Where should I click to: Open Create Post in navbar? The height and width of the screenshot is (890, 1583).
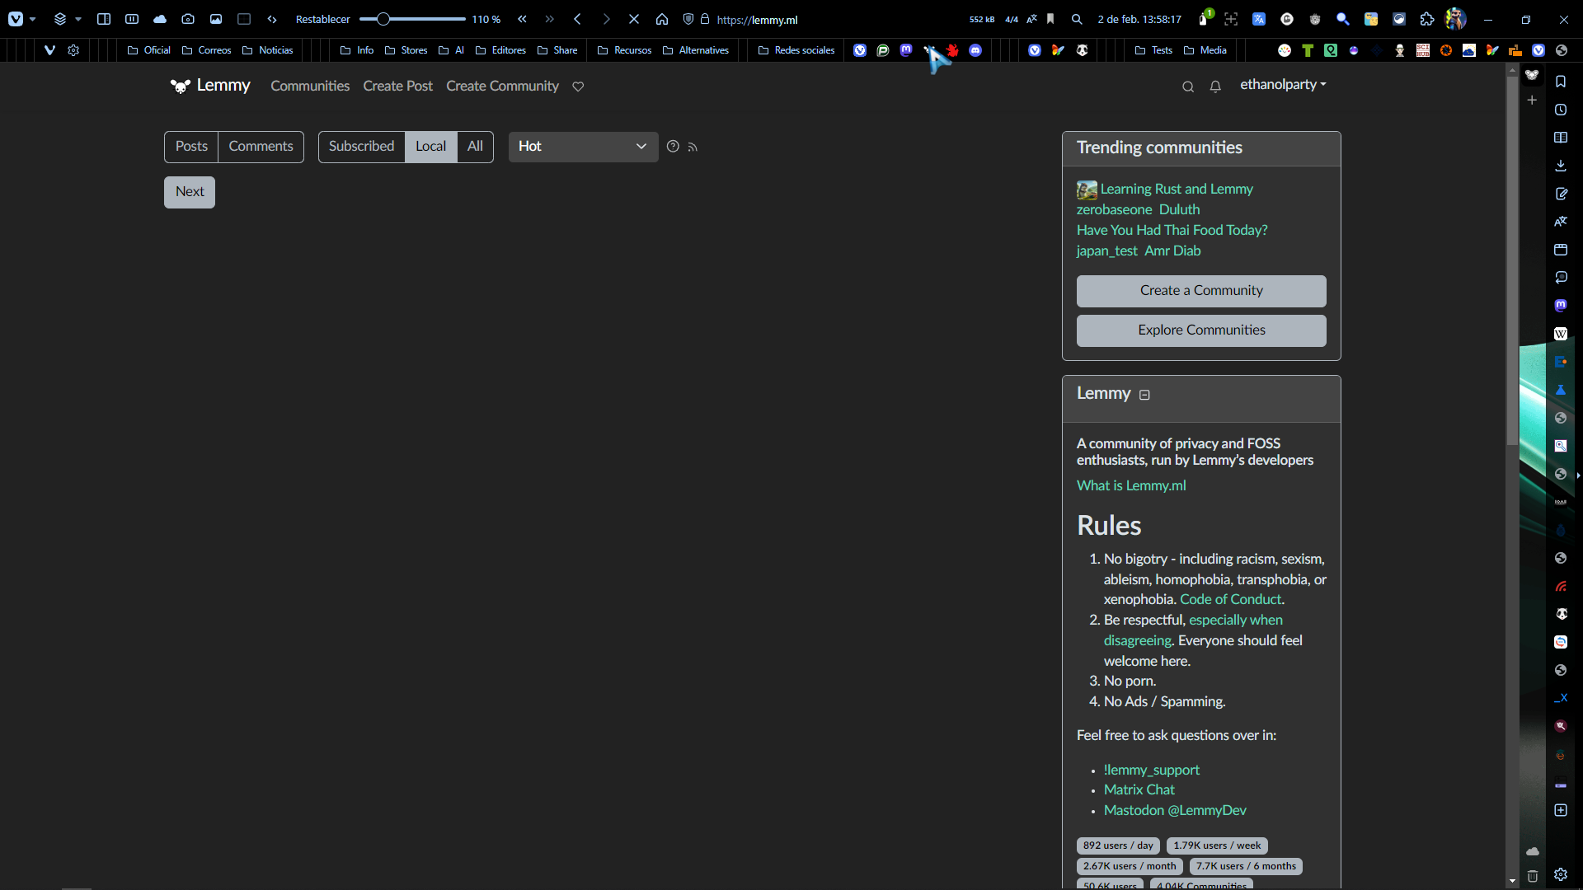point(397,86)
